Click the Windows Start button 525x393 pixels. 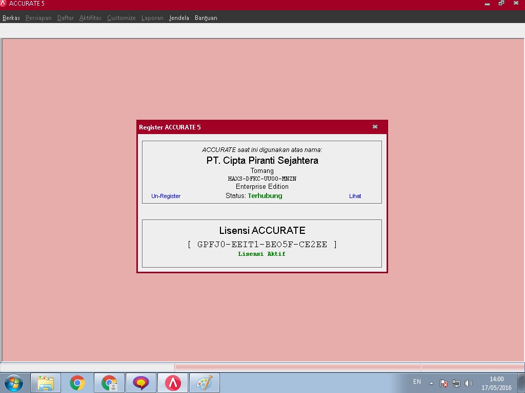(13, 383)
